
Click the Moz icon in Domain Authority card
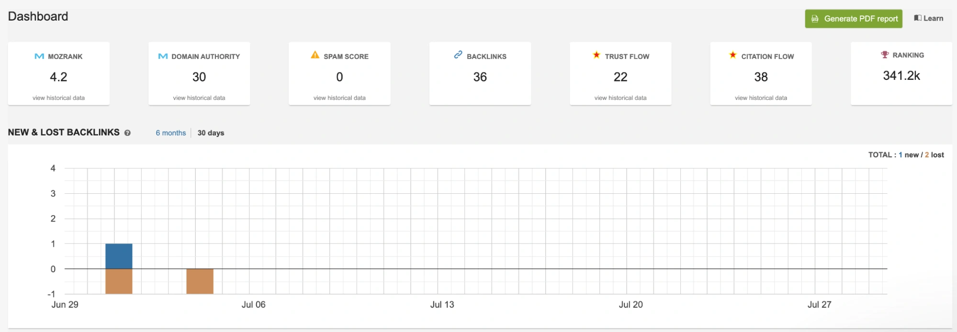(x=163, y=56)
